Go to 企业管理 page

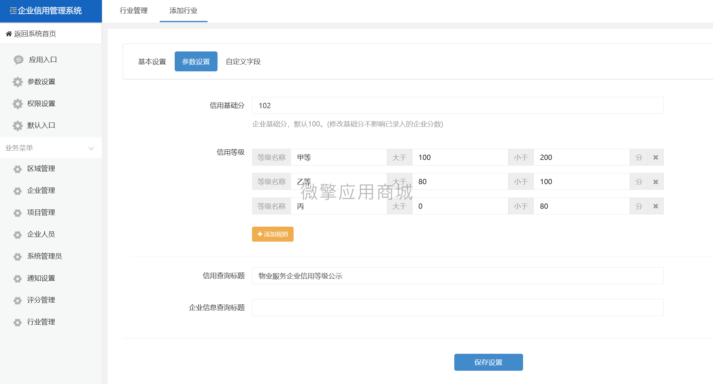click(41, 191)
